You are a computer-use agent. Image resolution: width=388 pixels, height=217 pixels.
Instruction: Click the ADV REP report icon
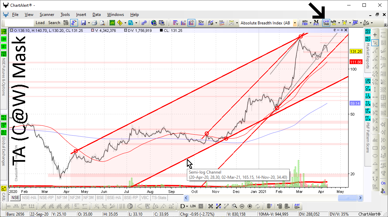click(368, 32)
